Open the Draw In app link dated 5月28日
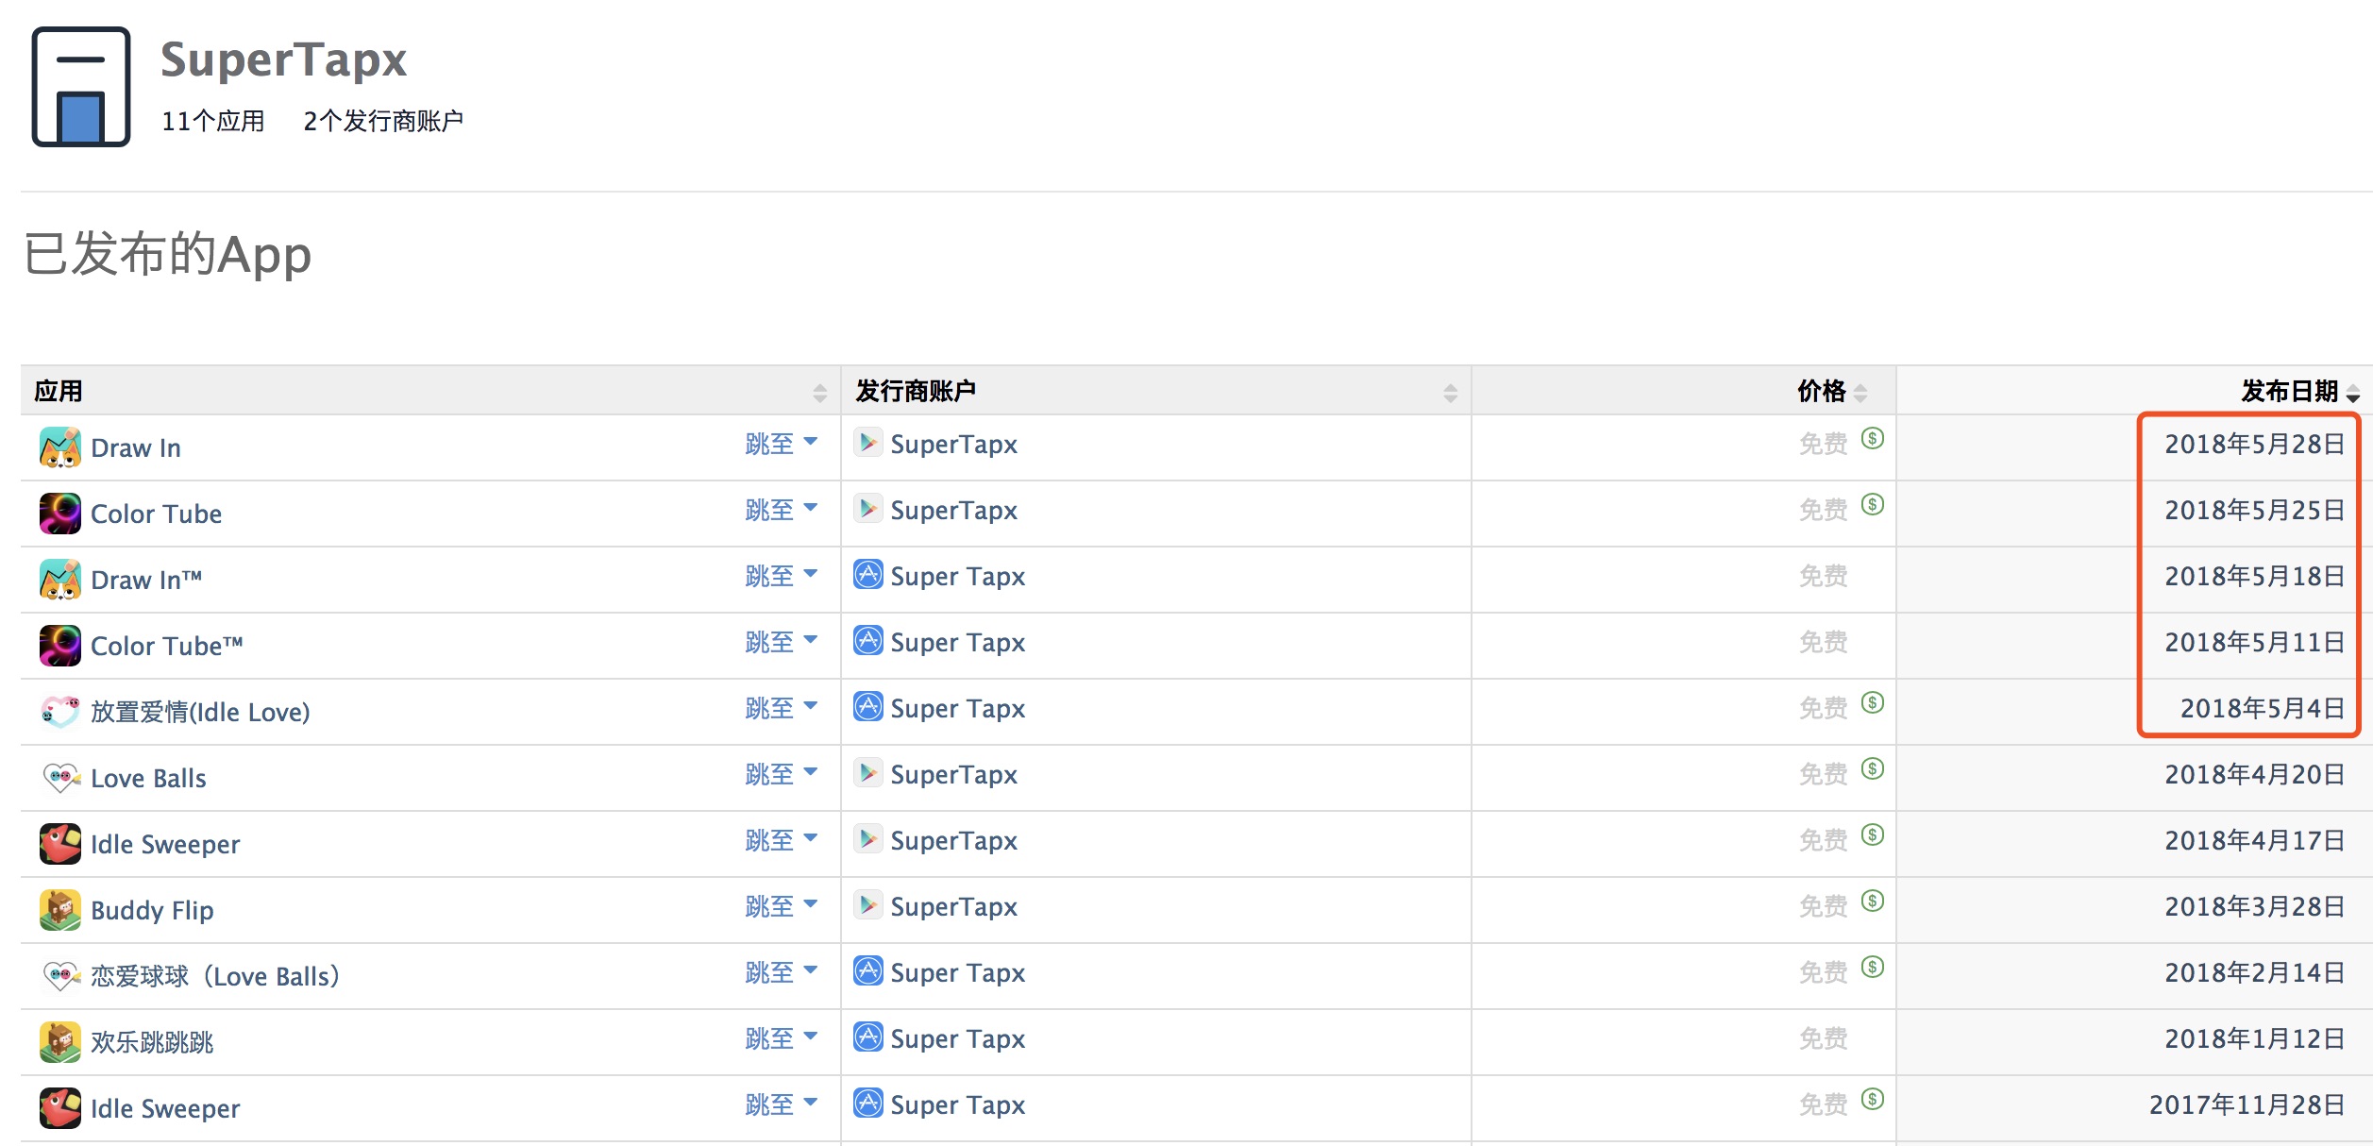The height and width of the screenshot is (1146, 2373). (136, 447)
